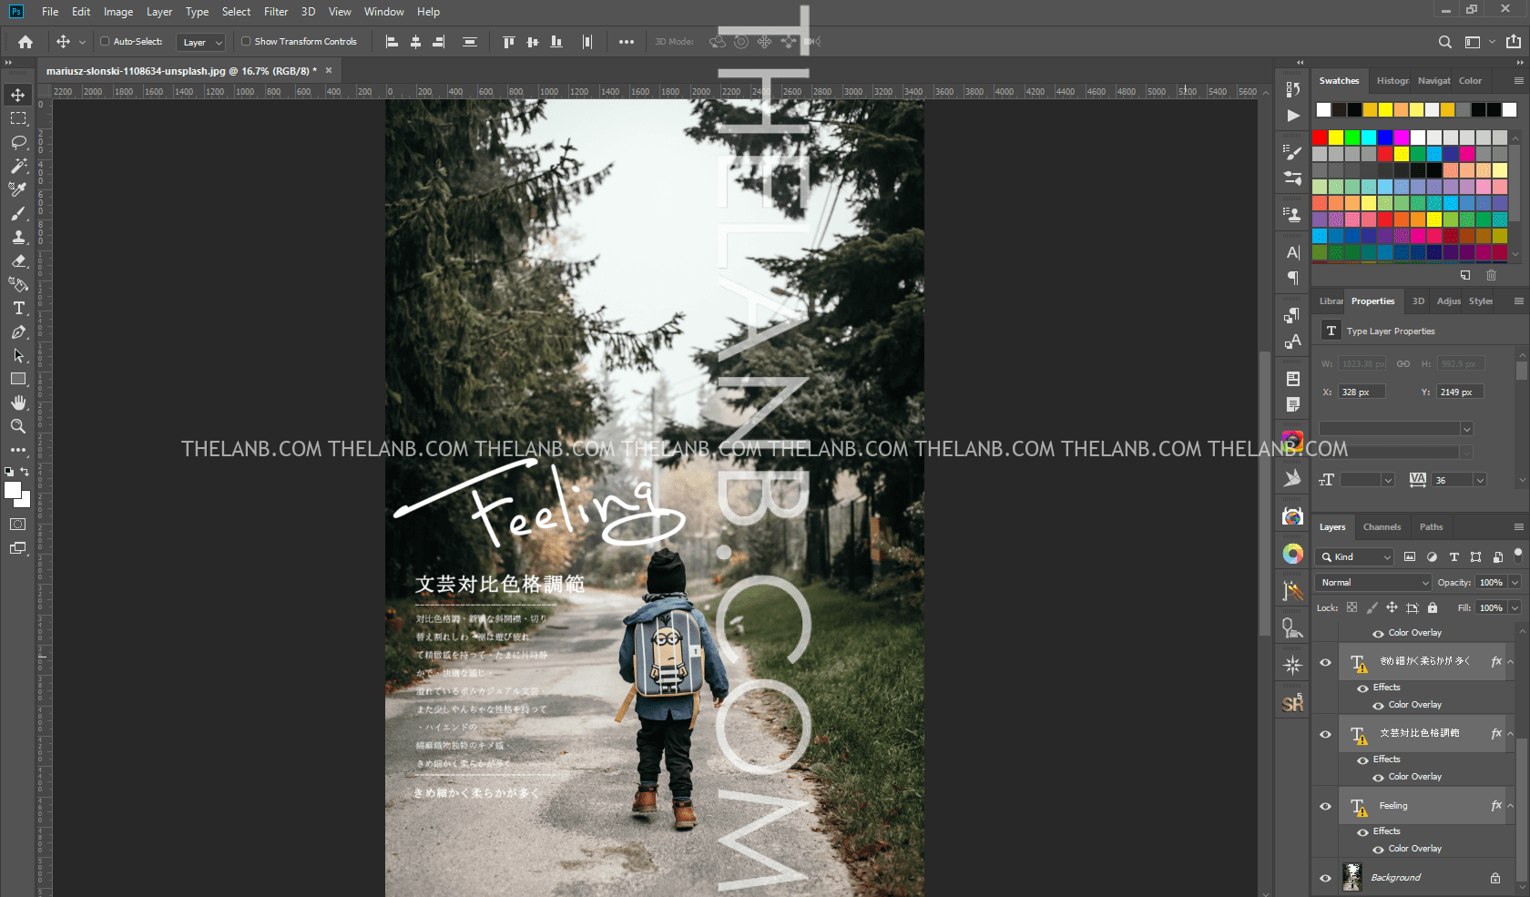1530x897 pixels.
Task: Select the Clone Stamp tool
Action: 18,237
